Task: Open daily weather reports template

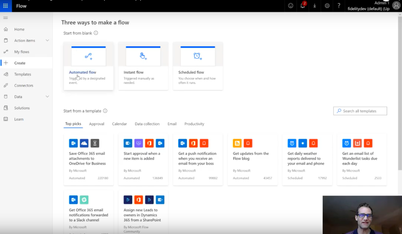Action: point(307,159)
